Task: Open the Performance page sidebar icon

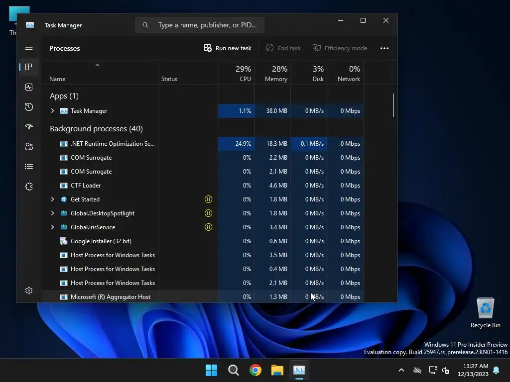Action: click(x=29, y=87)
